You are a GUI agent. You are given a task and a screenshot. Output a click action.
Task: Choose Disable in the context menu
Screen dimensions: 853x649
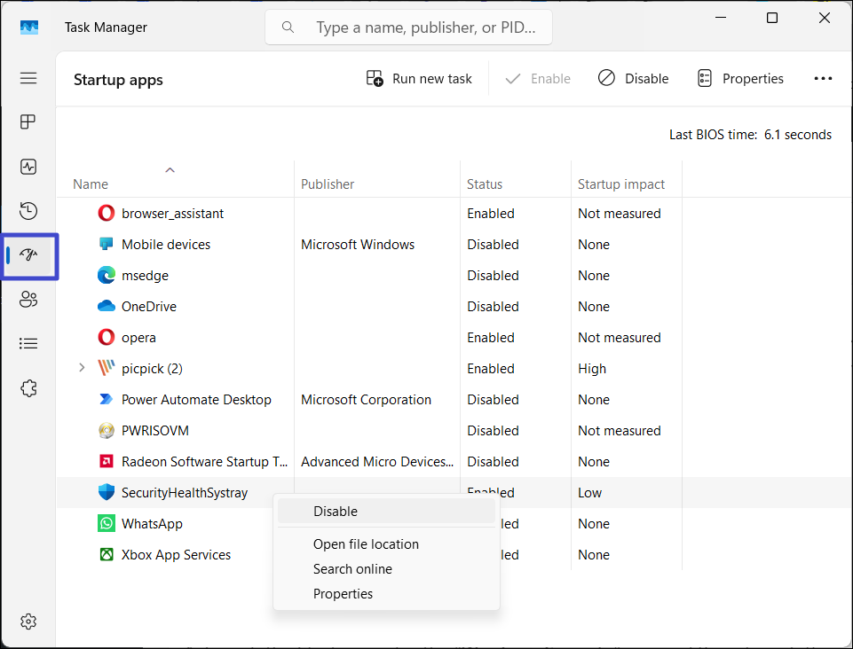[x=336, y=512]
